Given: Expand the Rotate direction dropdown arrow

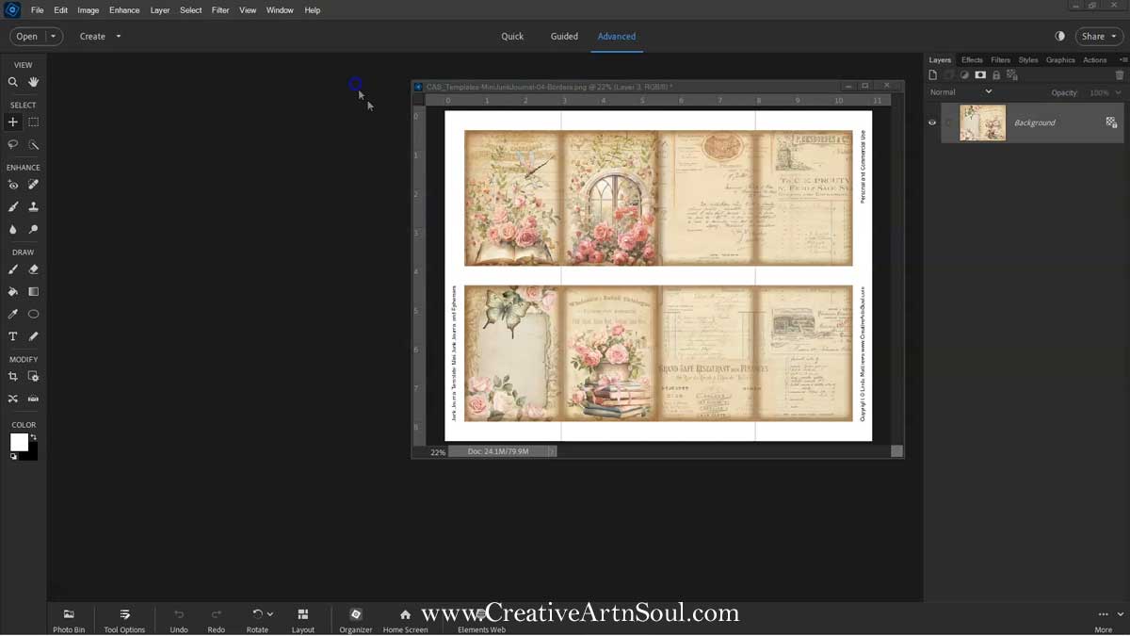Looking at the screenshot, I should 270,614.
